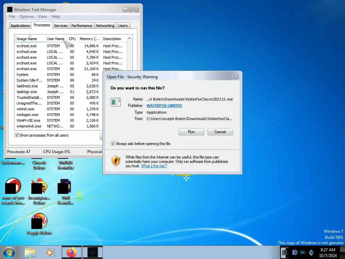Open Task Manager Help menu
This screenshot has width=345, height=259.
point(56,17)
